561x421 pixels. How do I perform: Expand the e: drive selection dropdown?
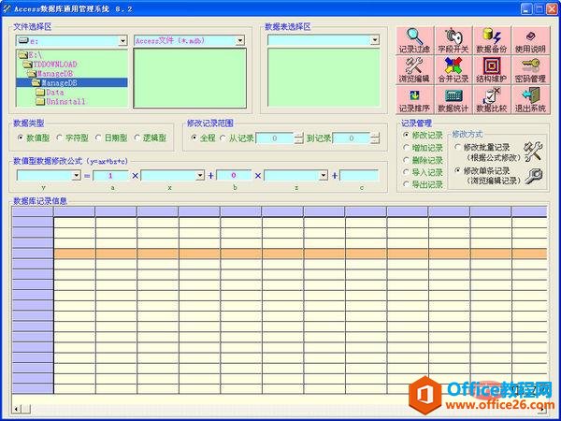(x=122, y=41)
